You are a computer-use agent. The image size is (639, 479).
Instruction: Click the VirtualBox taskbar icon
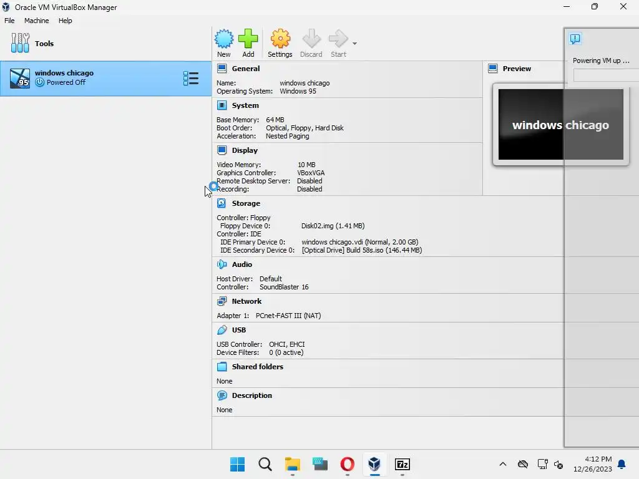(x=374, y=464)
